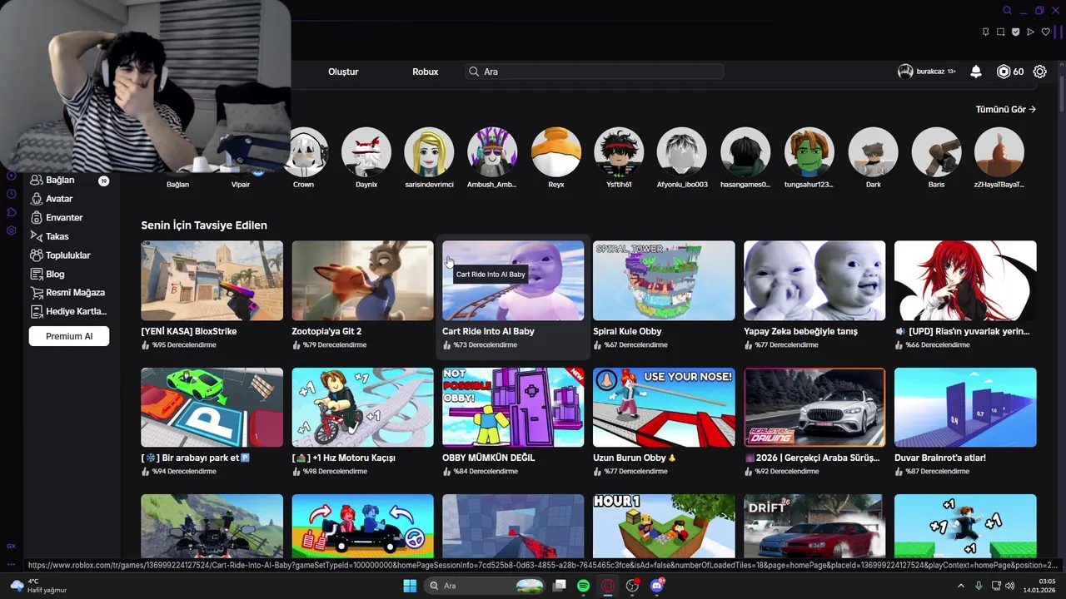Open Spotify from the taskbar

584,586
